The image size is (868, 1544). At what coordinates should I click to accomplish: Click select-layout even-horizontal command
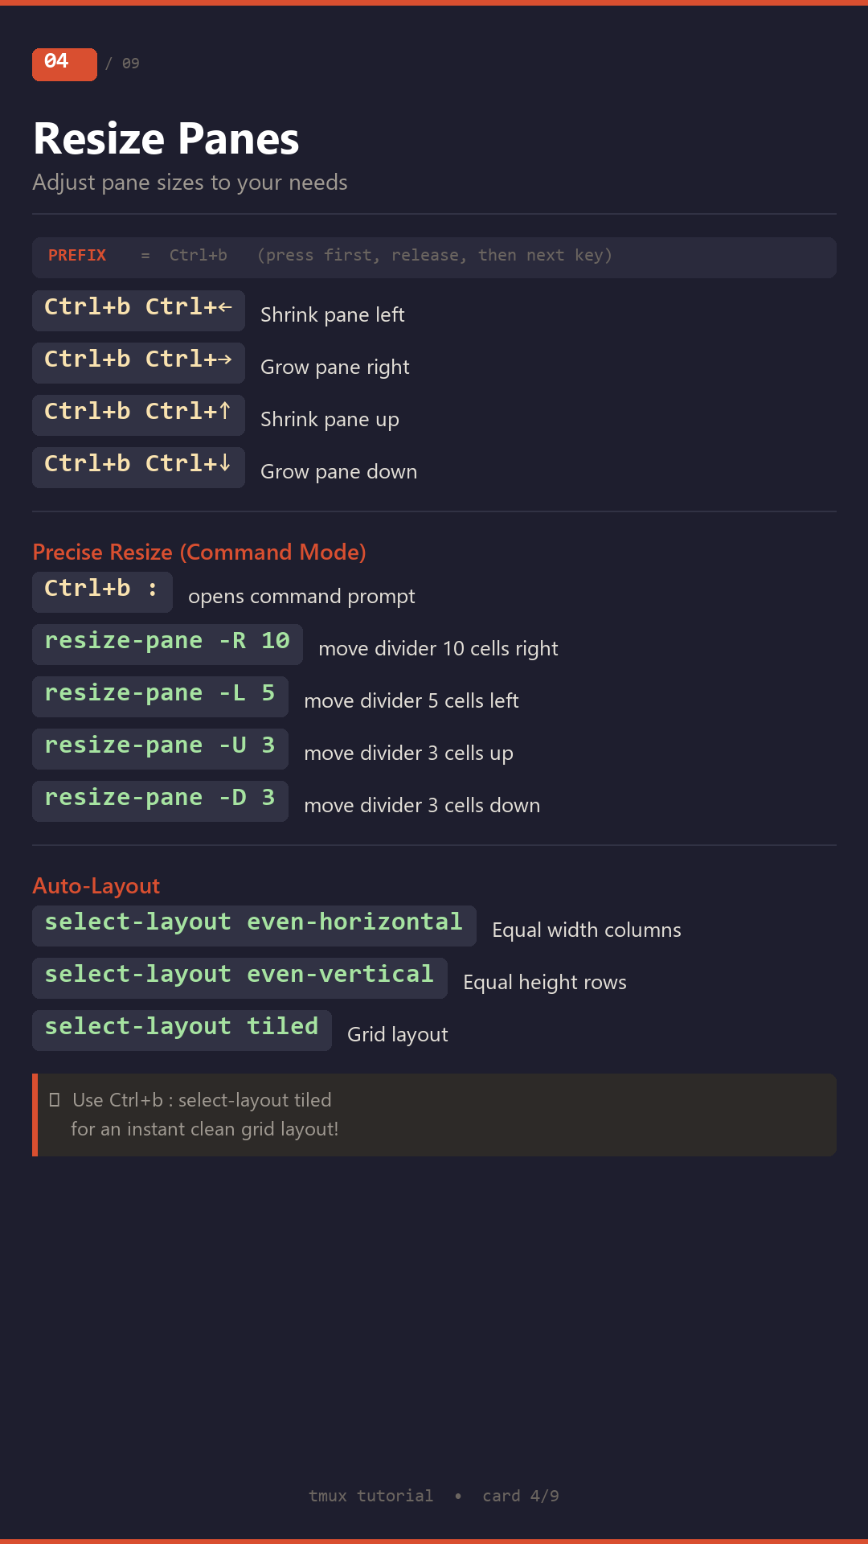[254, 926]
